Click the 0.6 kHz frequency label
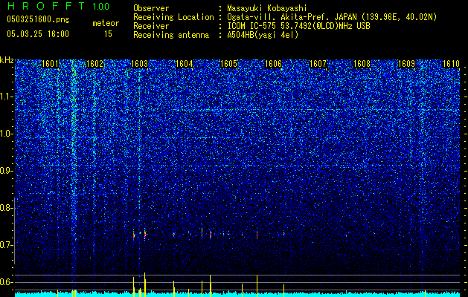The width and height of the screenshot is (468, 297). coord(7,282)
